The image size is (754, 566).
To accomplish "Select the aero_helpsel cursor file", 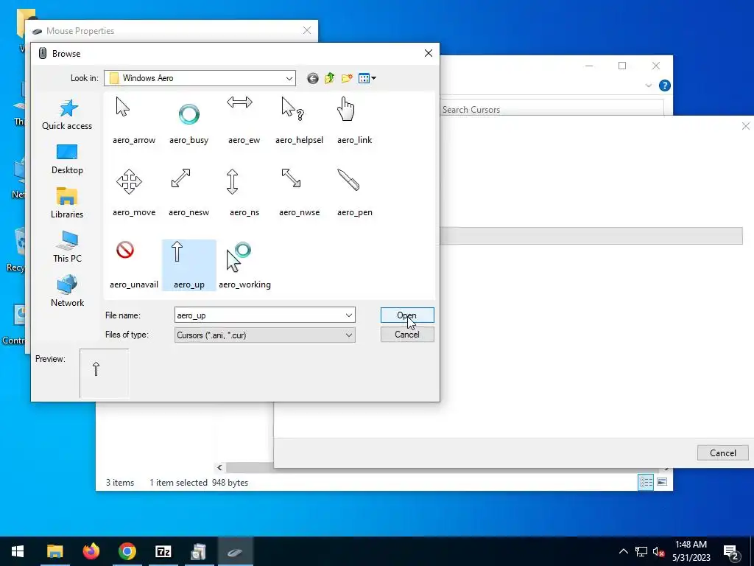I will tap(299, 120).
